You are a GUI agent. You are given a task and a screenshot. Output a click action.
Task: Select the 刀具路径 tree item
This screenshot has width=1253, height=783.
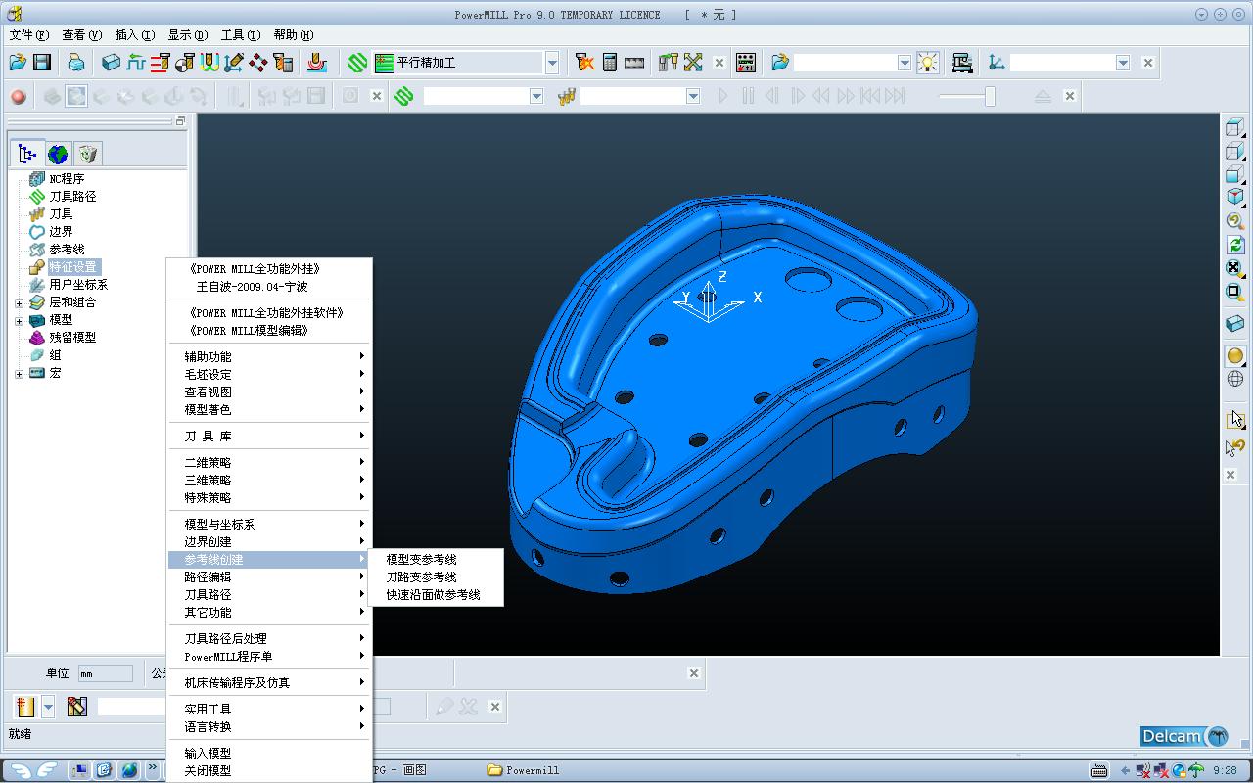pos(72,196)
